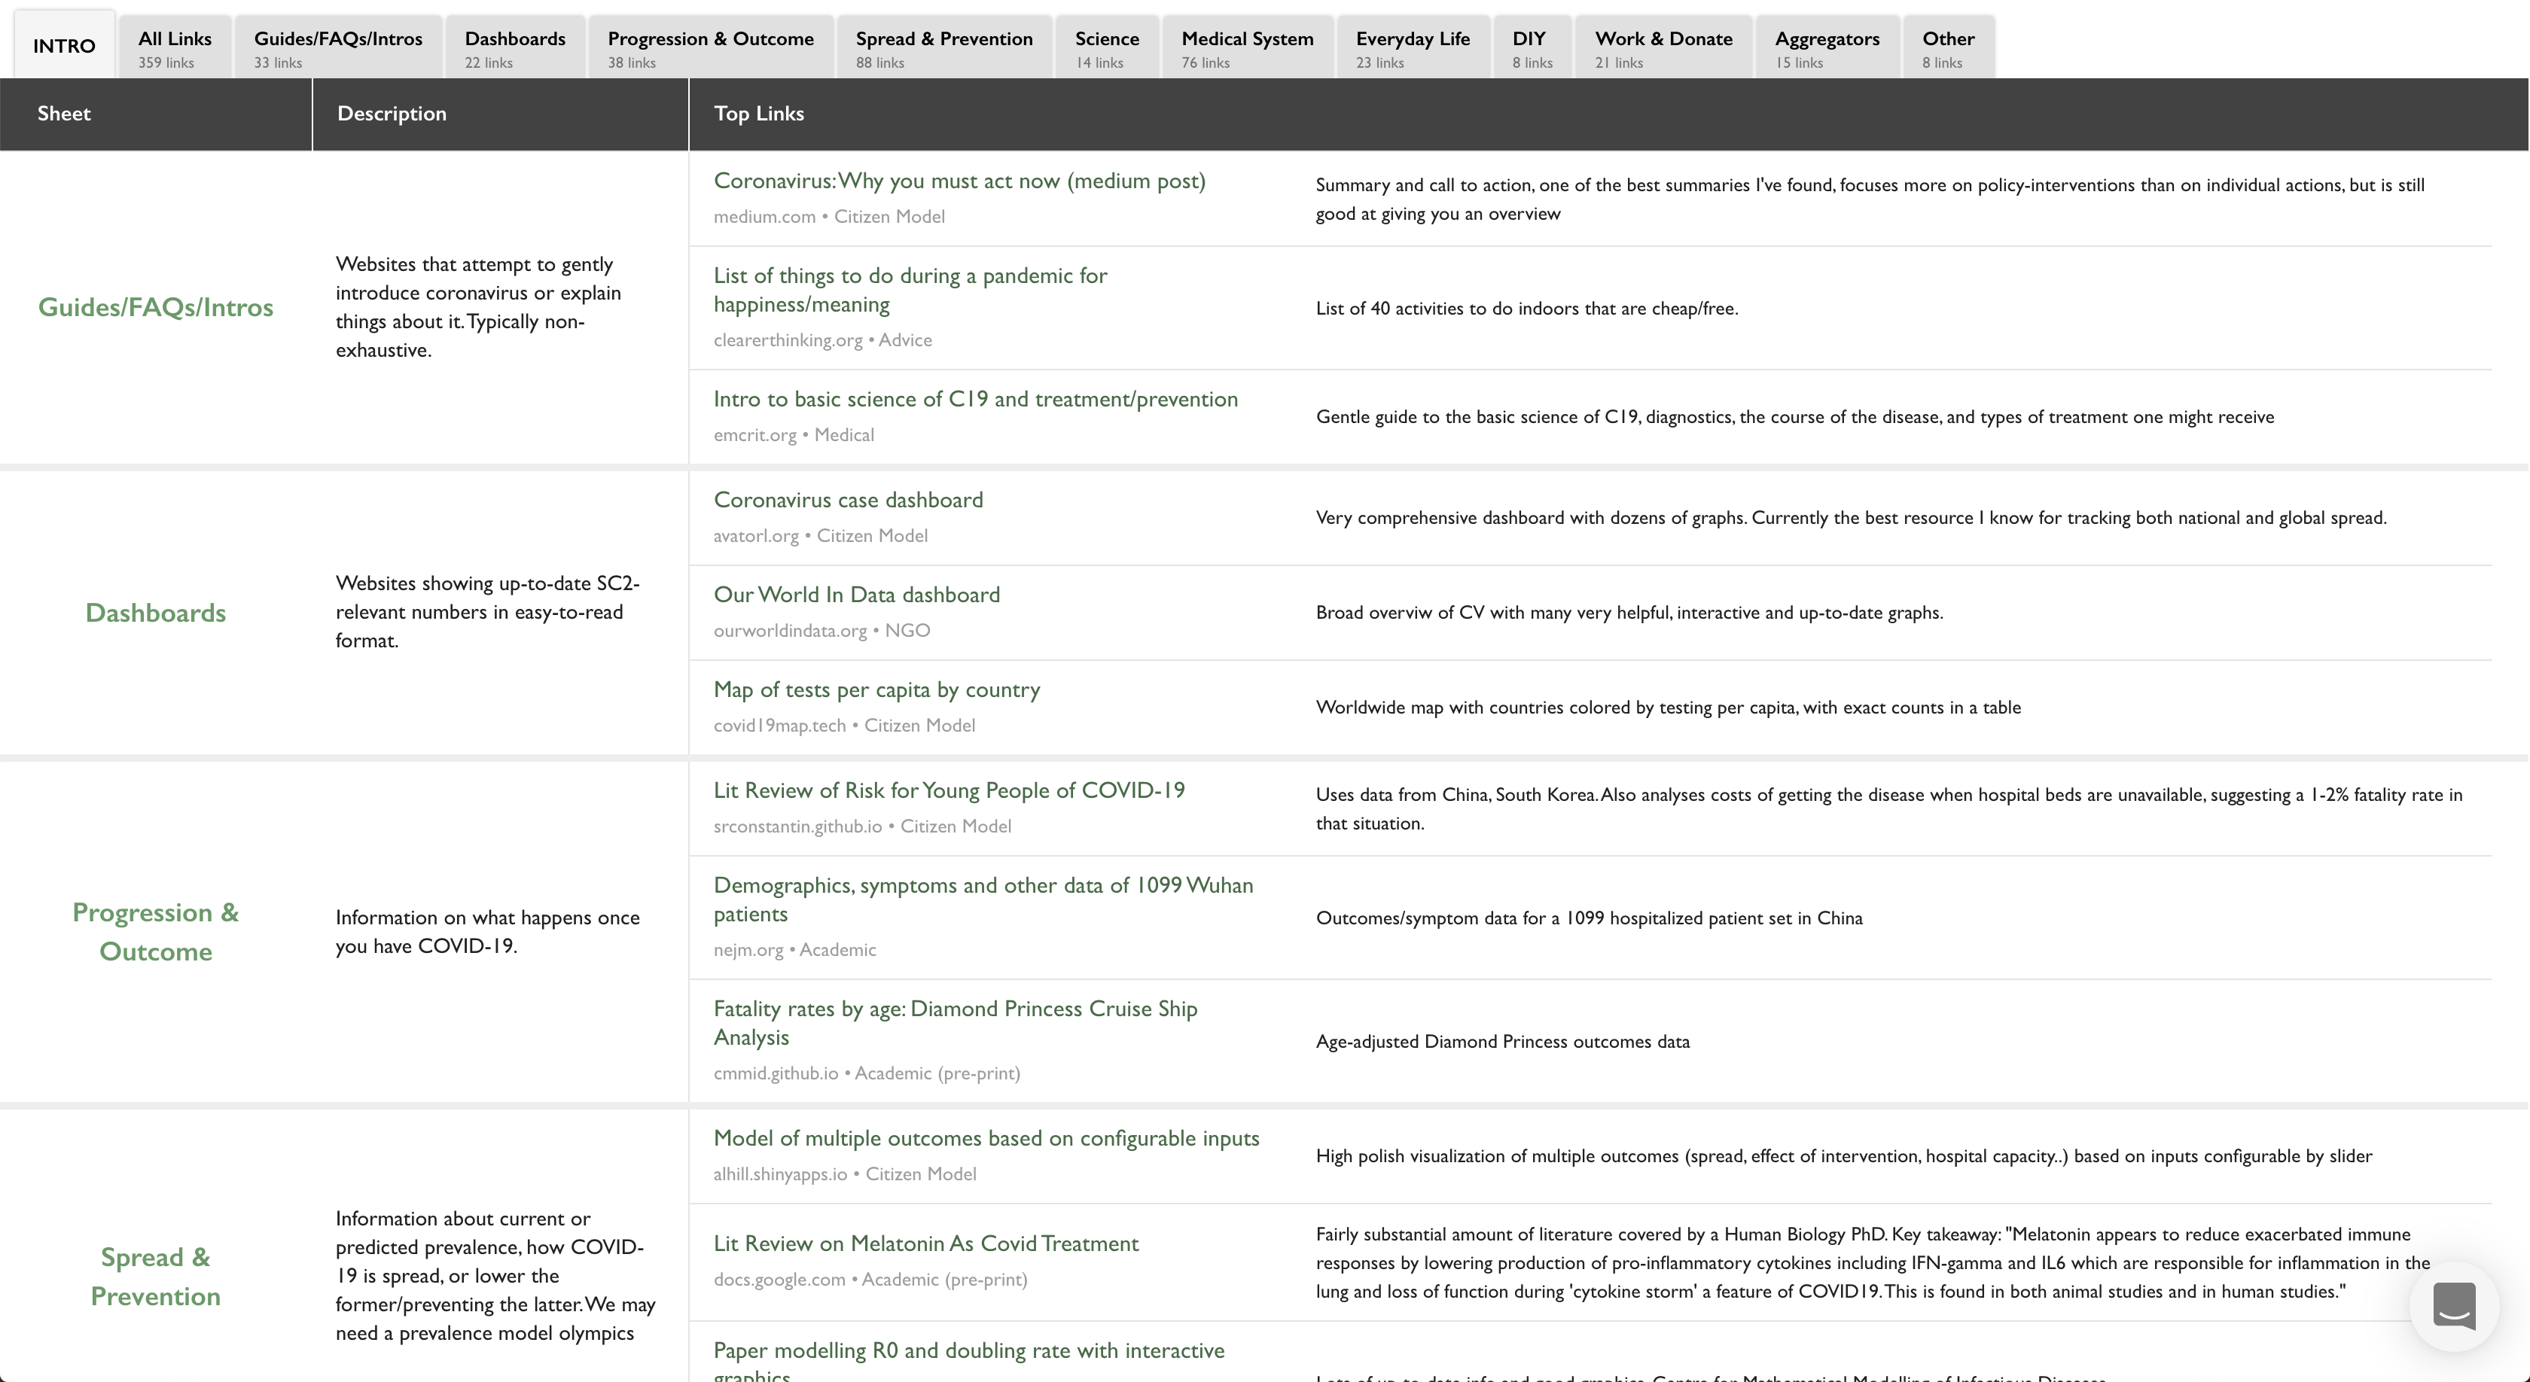Open the Medical System tab
2530x1382 pixels.
pyautogui.click(x=1248, y=47)
